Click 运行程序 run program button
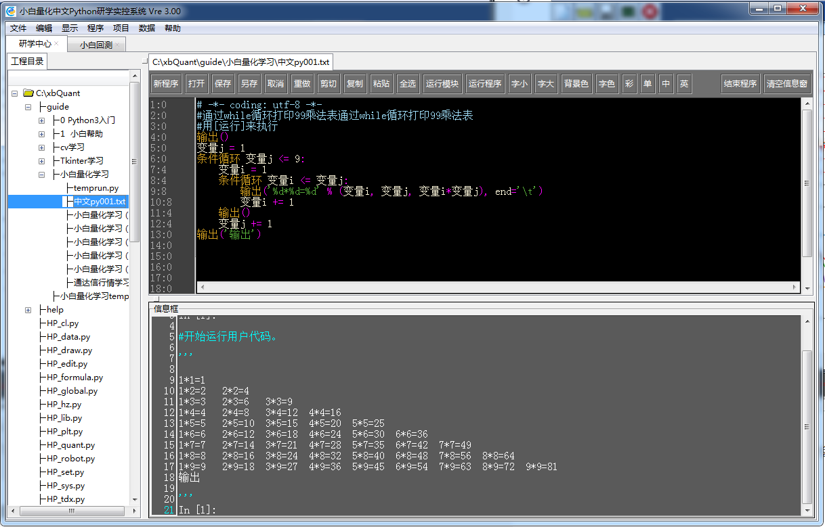Screen dimensions: 825x527 [485, 84]
